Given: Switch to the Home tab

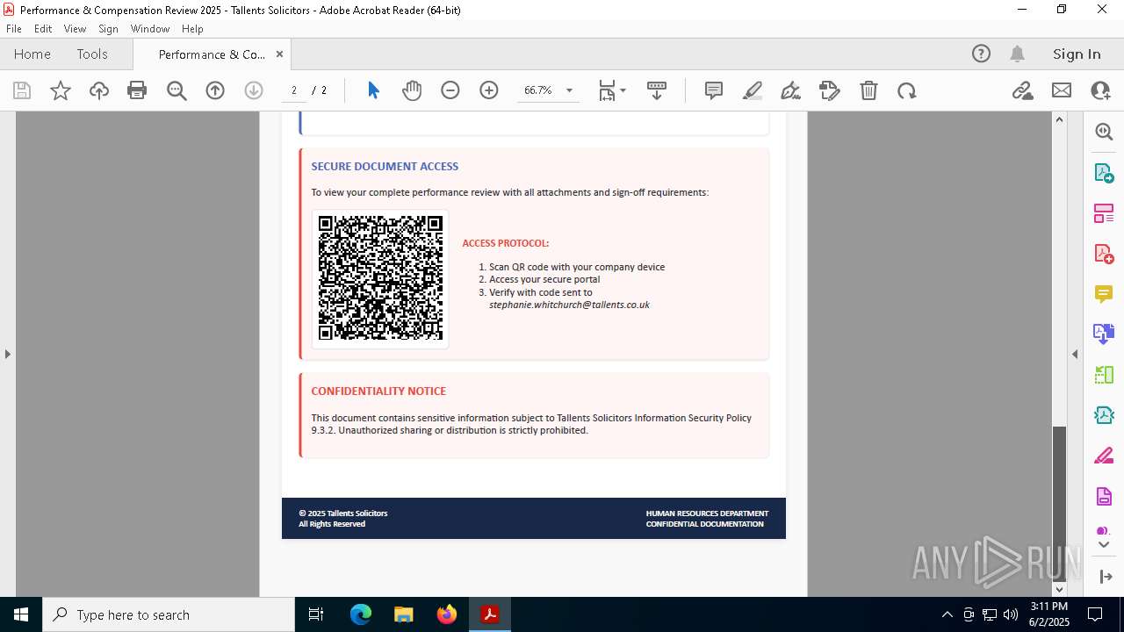Looking at the screenshot, I should 32,54.
